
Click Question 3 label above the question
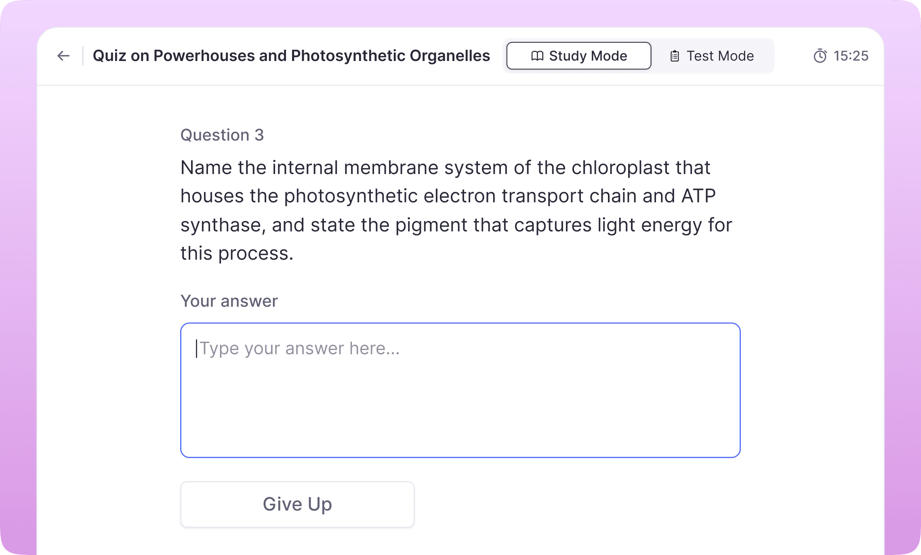(x=223, y=135)
